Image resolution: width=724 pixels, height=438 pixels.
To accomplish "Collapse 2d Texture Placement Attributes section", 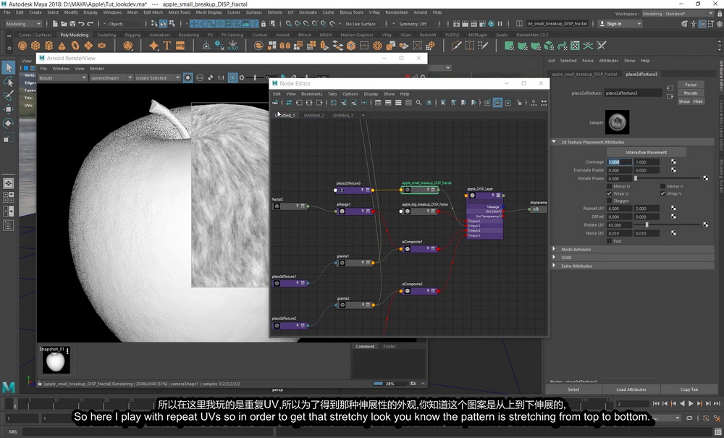I will (633, 142).
